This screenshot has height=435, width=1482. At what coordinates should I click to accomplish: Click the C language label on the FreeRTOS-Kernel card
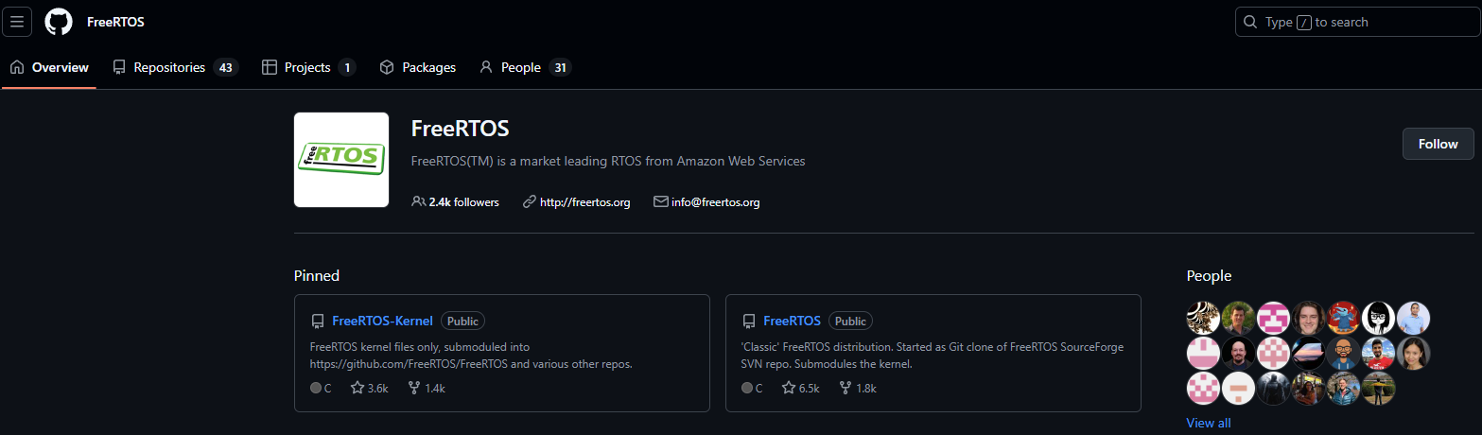[321, 388]
